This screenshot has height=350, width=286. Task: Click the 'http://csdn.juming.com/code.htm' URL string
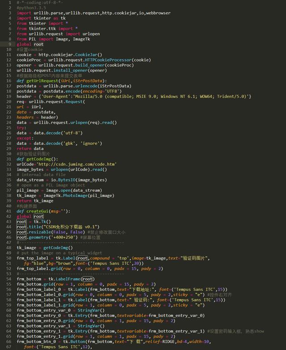point(76,164)
